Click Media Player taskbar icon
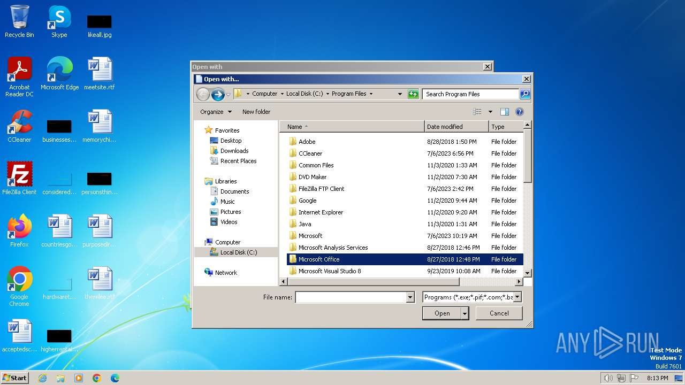This screenshot has height=385, width=685. [79, 378]
